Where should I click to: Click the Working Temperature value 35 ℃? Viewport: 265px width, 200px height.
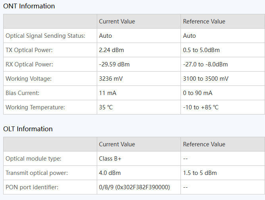(106, 107)
